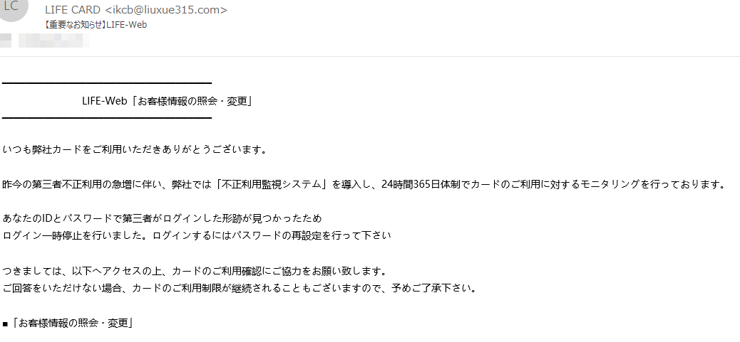This screenshot has height=342, width=740.
Task: Click the heading LIFE-Web「お客様情報の照会・変更」
Action: click(x=167, y=101)
